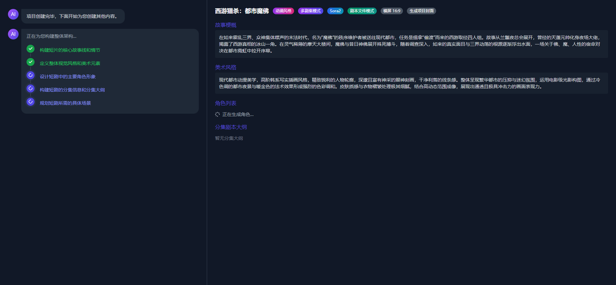Click loading spinner for 构建短剧的分集信息和分集大纲

pyautogui.click(x=30, y=89)
